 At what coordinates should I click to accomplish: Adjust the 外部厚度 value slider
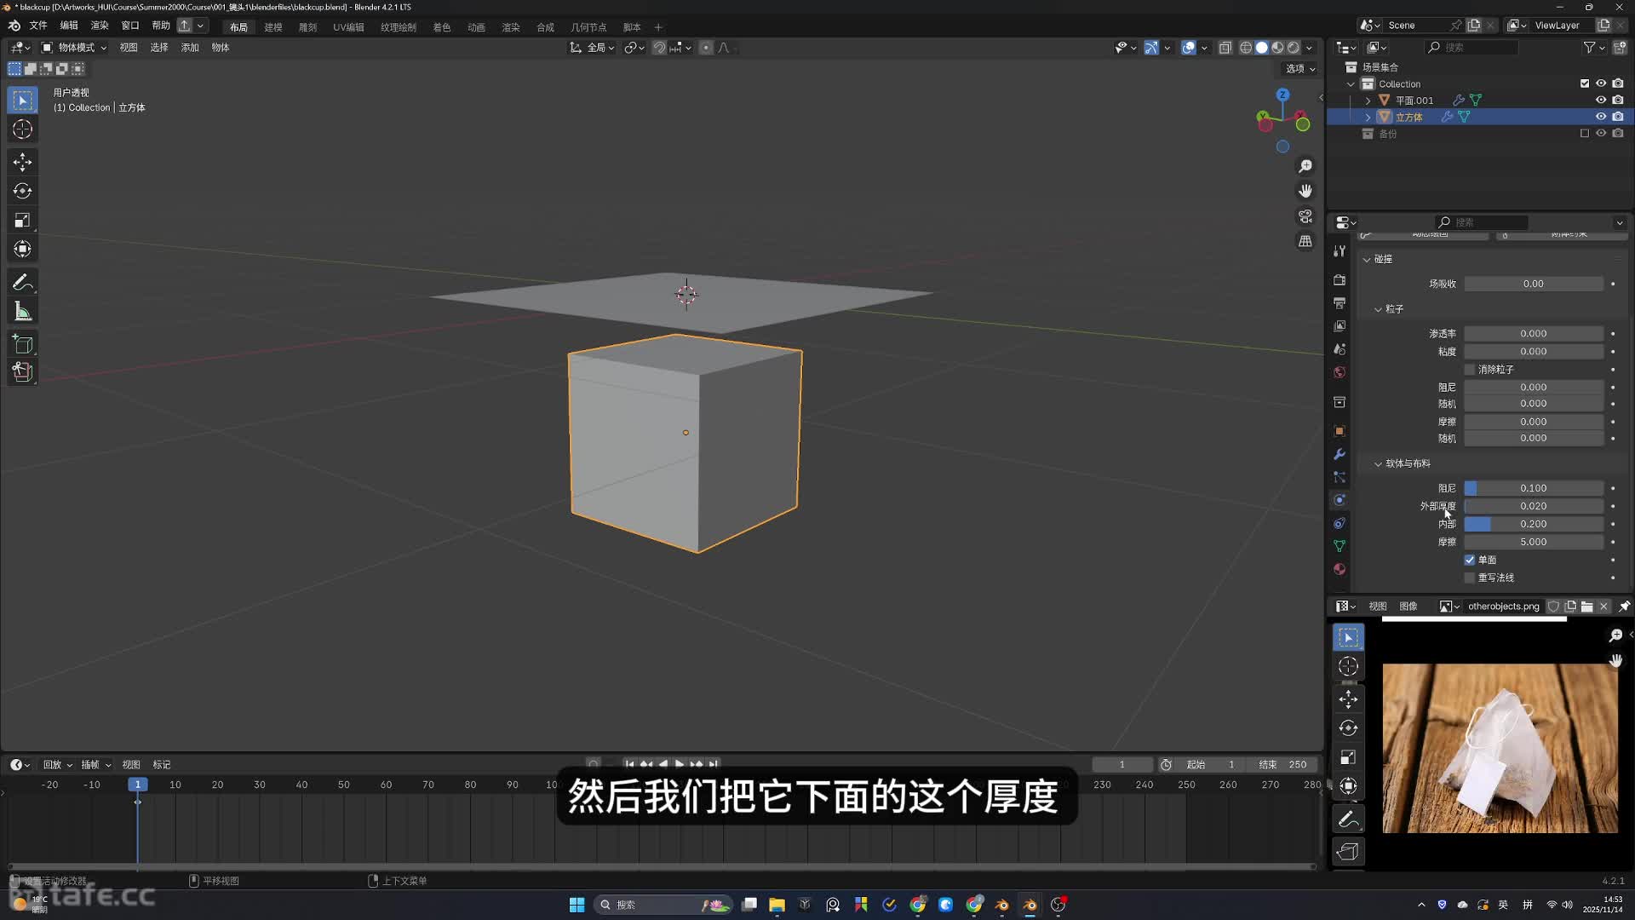point(1533,506)
